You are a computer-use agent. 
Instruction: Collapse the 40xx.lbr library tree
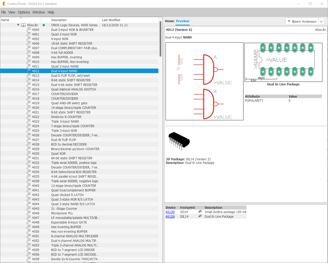[18, 25]
